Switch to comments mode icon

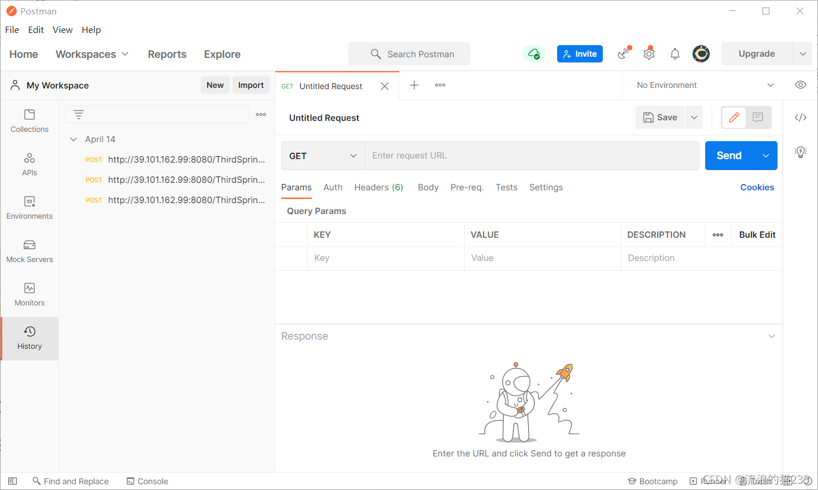[x=758, y=117]
